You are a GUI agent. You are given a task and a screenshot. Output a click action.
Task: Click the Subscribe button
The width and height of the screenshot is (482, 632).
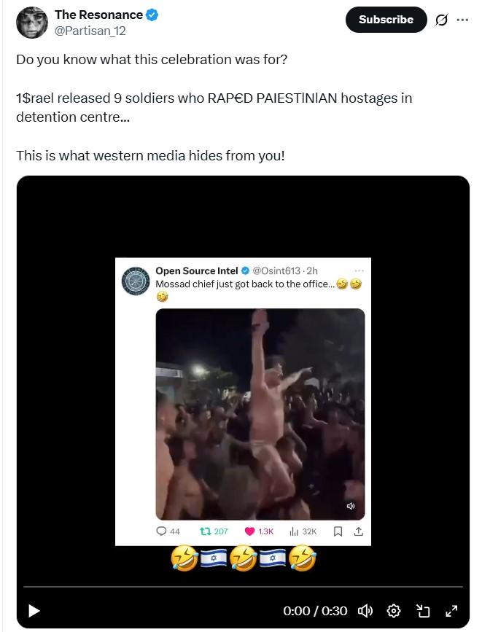pyautogui.click(x=386, y=20)
